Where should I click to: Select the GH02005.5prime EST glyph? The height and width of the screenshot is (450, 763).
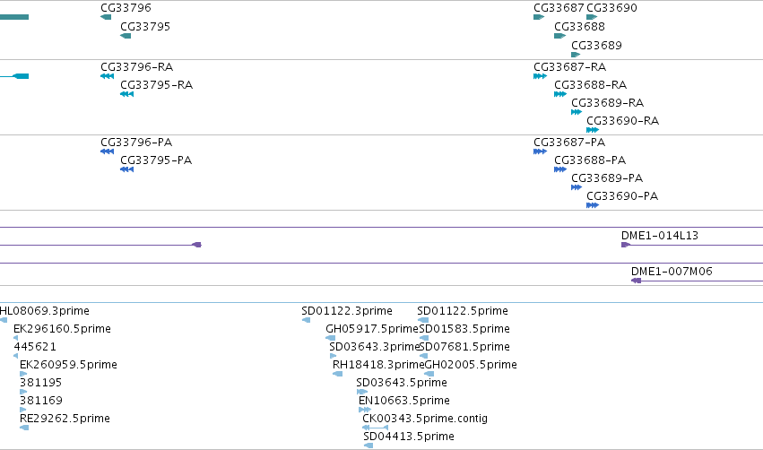(429, 374)
